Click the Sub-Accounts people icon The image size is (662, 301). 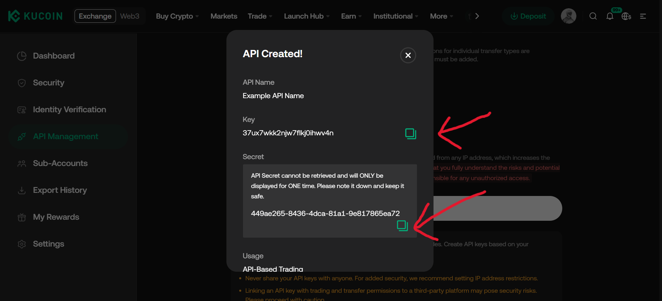22,164
